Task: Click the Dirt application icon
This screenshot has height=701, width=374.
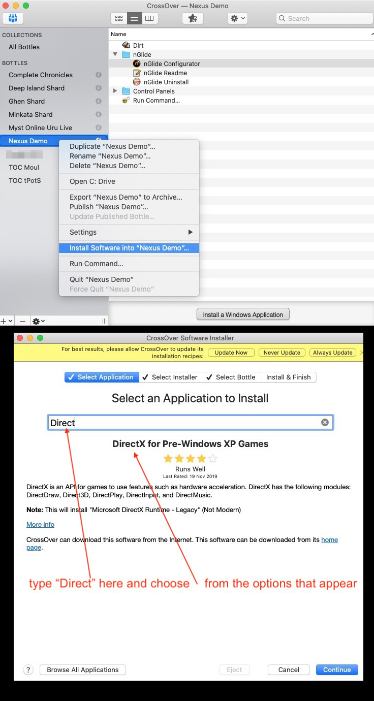Action: coord(126,45)
